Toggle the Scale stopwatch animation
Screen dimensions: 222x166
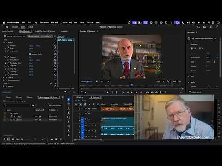(8, 48)
